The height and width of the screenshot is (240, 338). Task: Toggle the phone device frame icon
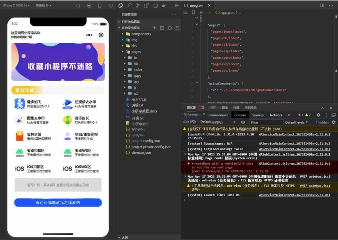tap(100, 6)
